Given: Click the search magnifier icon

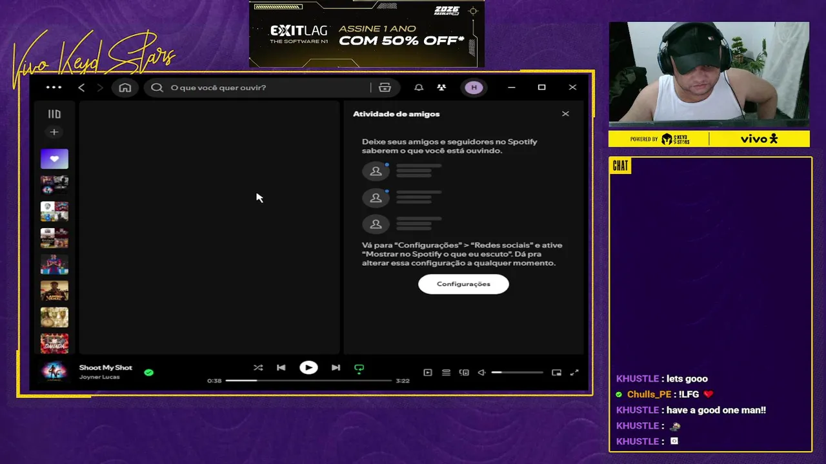Looking at the screenshot, I should pos(157,88).
